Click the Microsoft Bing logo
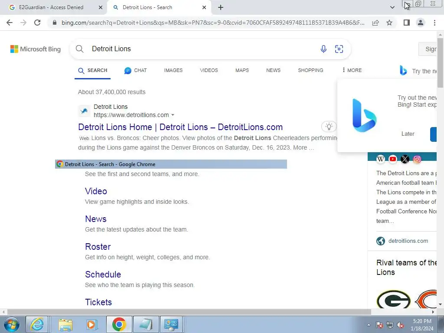 point(36,49)
